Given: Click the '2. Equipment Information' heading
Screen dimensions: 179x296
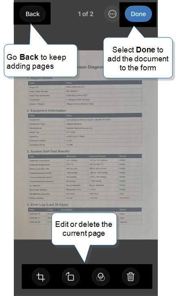Looking at the screenshot, I should (46, 111).
